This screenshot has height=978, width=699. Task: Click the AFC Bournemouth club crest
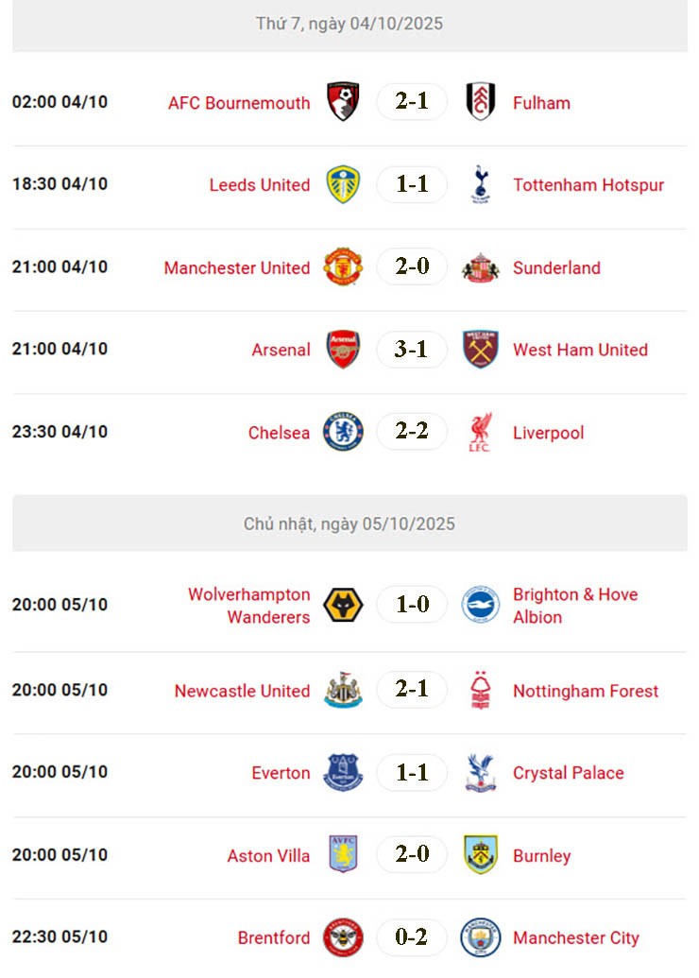pos(342,102)
